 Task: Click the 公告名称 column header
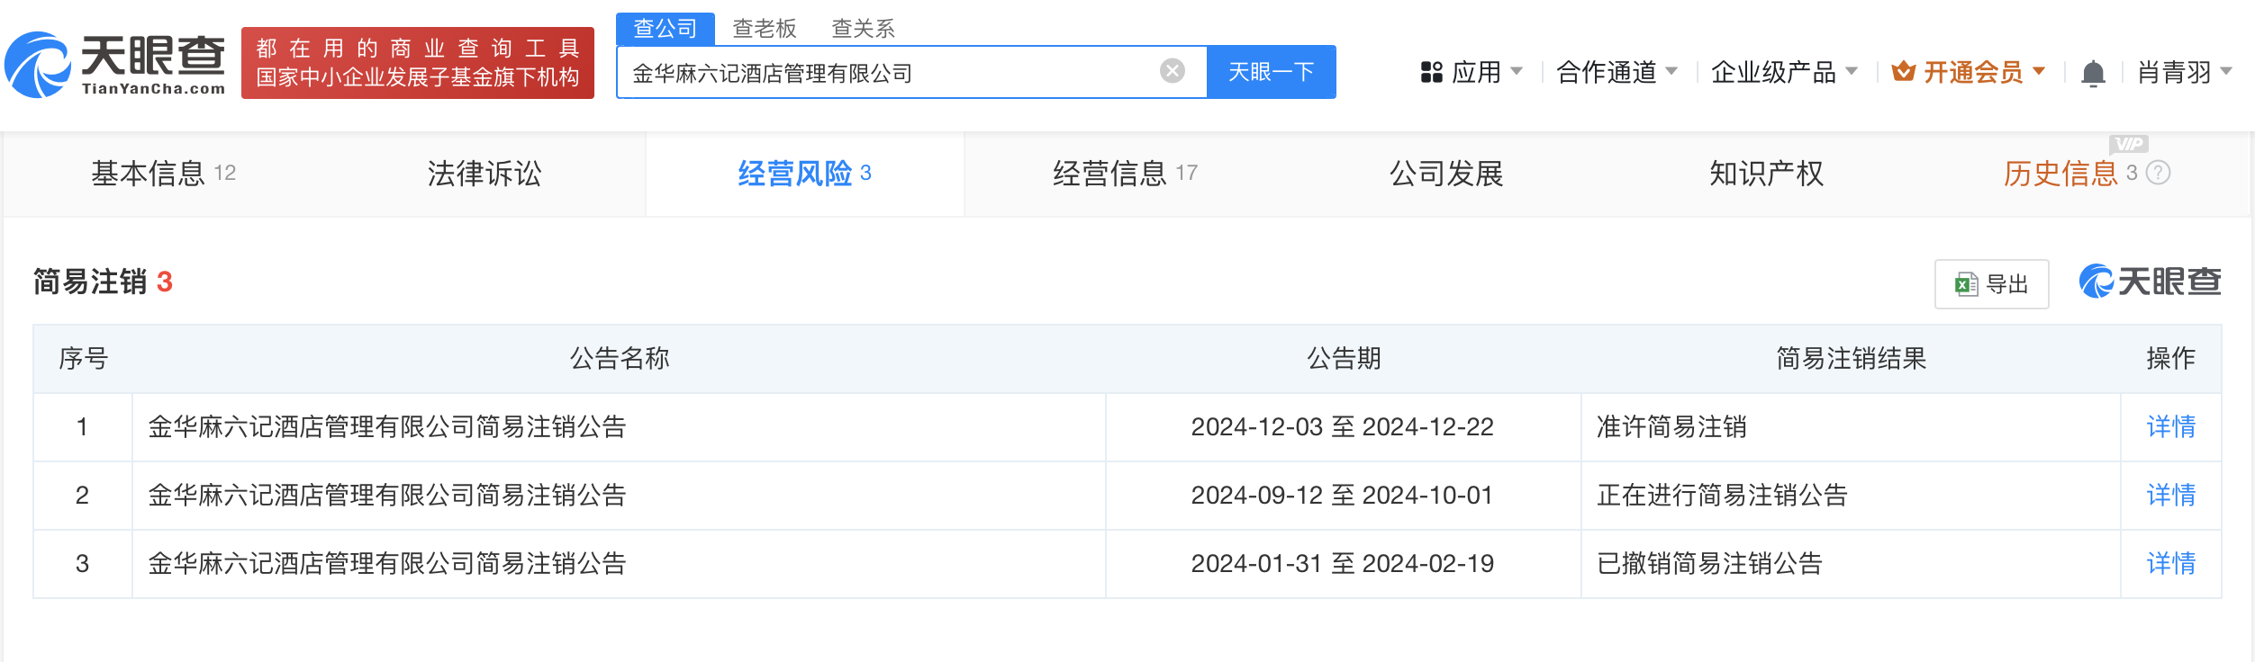[x=620, y=358]
